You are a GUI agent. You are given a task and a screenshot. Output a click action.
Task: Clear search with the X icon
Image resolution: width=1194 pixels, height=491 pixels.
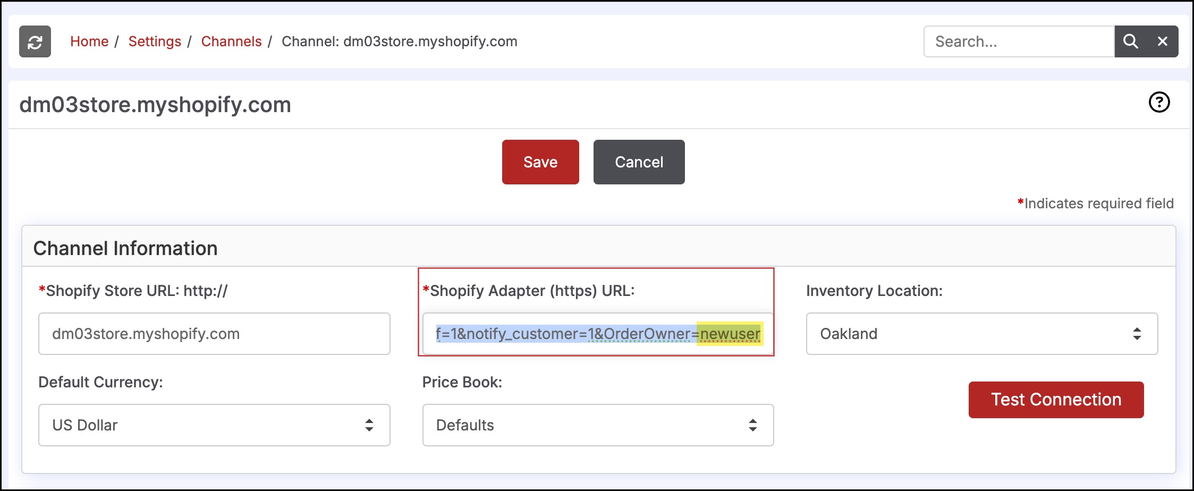point(1163,41)
